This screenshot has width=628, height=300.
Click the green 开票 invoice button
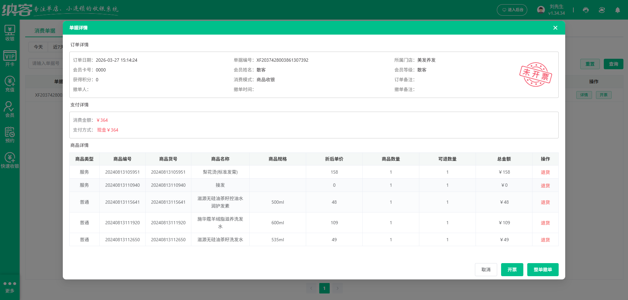pyautogui.click(x=512, y=269)
